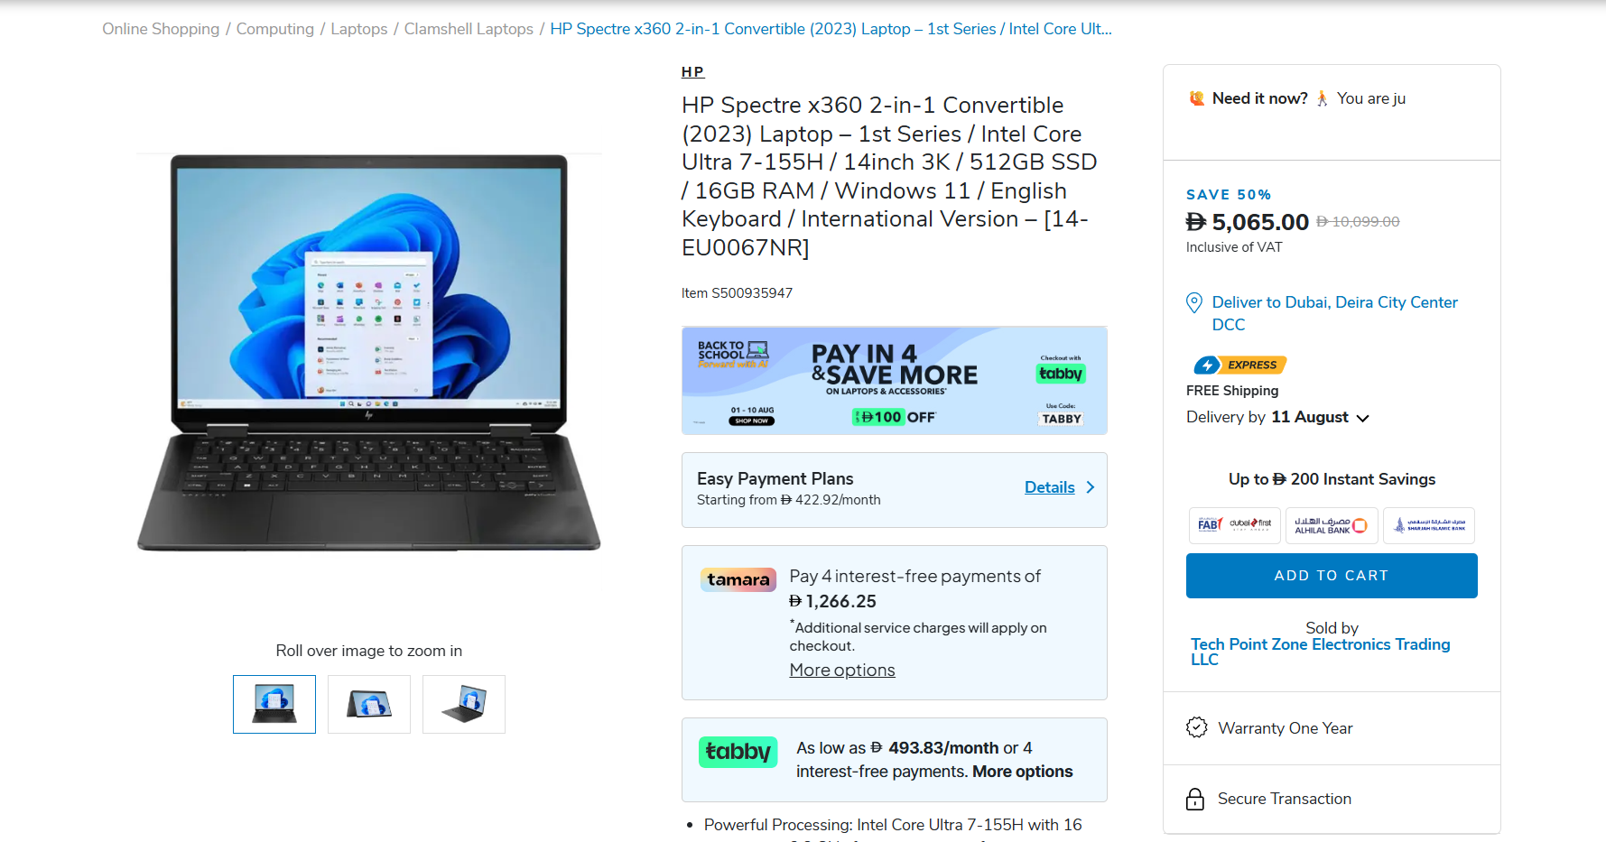Select the third angled laptop thumbnail
The image size is (1606, 842).
(464, 704)
